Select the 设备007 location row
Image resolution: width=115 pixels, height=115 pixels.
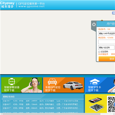(x=42, y=104)
